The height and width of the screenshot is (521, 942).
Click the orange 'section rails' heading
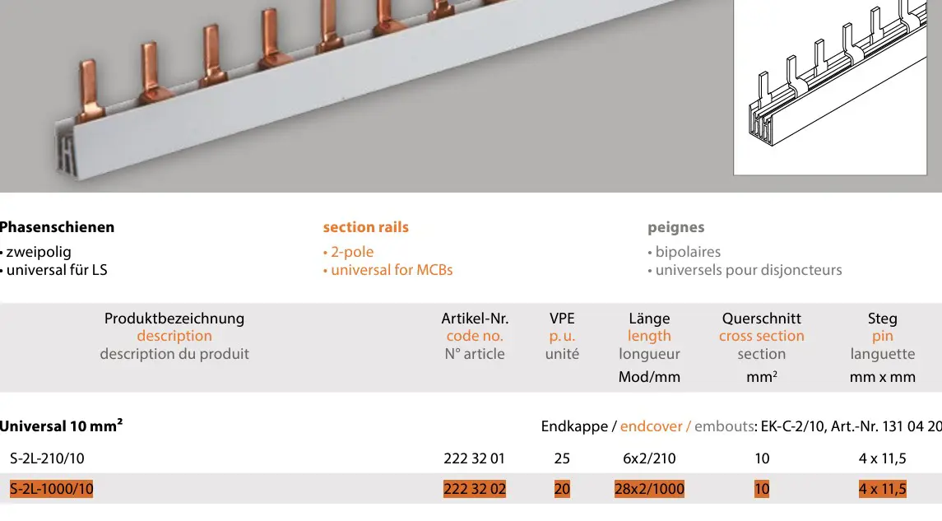tap(365, 227)
